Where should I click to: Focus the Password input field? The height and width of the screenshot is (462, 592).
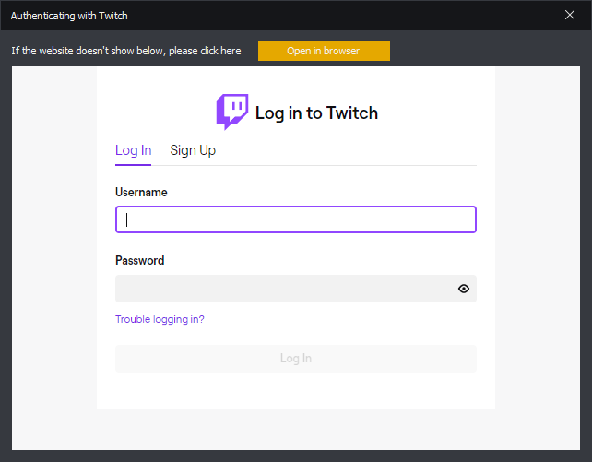(x=296, y=289)
